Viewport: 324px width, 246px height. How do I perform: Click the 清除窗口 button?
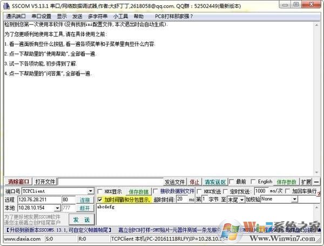[19, 182]
